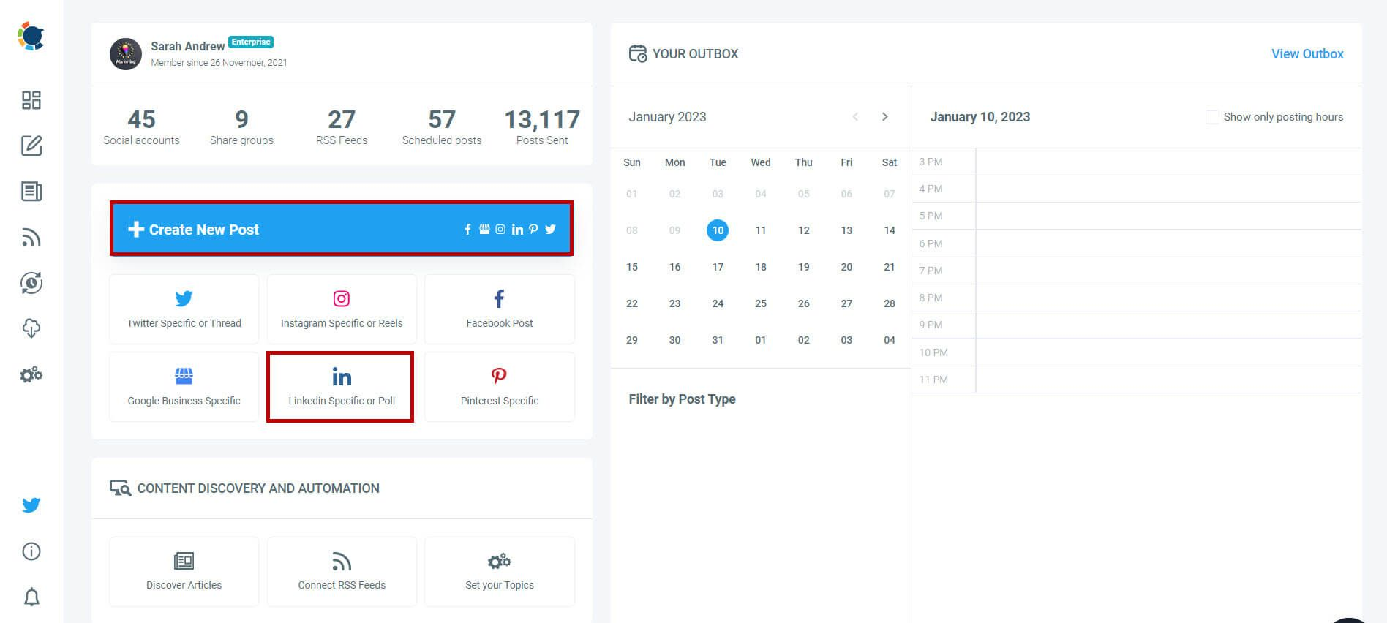This screenshot has height=623, width=1387.
Task: Open the news articles icon in sidebar
Action: pos(31,192)
